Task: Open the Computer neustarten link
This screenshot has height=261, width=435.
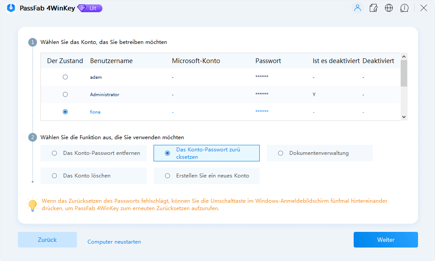Action: click(x=114, y=241)
